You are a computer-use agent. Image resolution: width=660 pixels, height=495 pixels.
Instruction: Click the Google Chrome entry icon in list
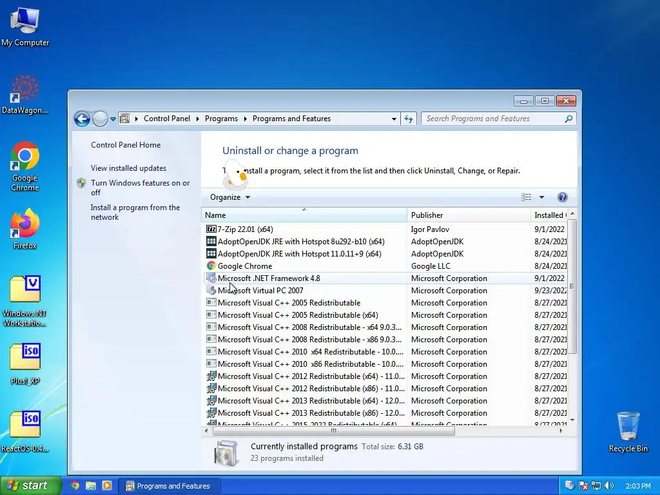click(211, 266)
